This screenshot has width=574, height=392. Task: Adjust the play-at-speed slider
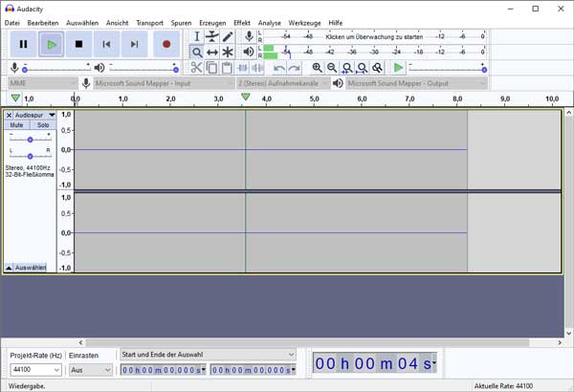[x=449, y=68]
